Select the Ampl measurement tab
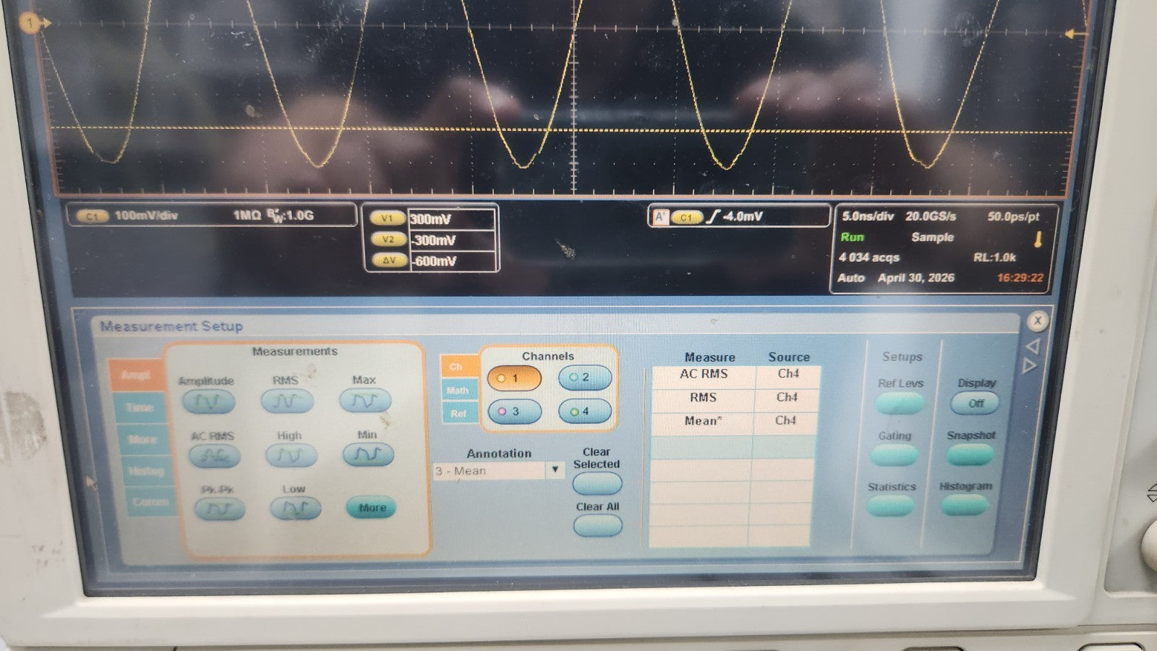The image size is (1157, 651). click(135, 375)
